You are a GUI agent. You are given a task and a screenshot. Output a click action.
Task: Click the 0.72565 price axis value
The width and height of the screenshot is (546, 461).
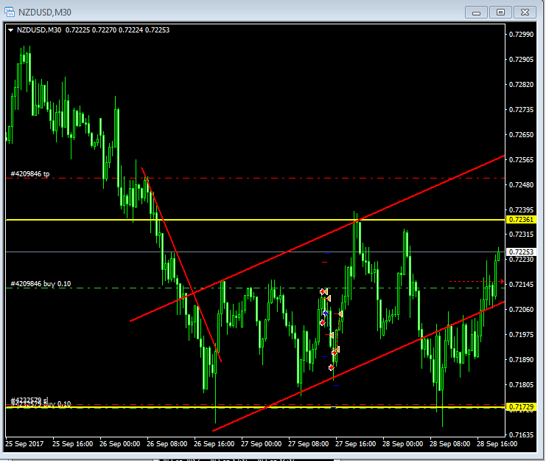521,159
